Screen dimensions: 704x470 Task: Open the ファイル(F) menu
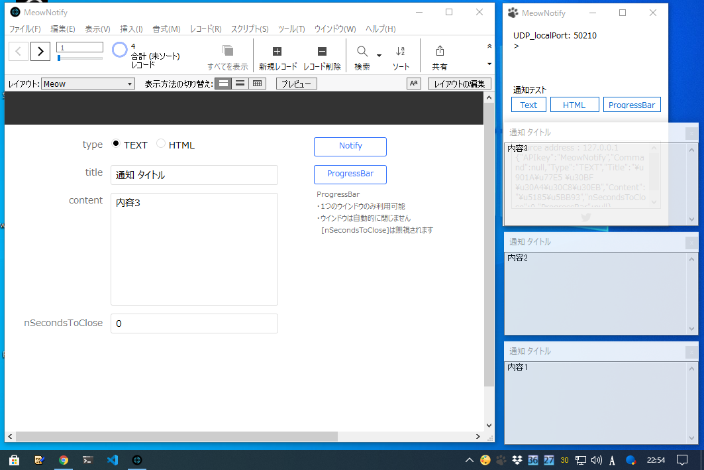coord(25,29)
